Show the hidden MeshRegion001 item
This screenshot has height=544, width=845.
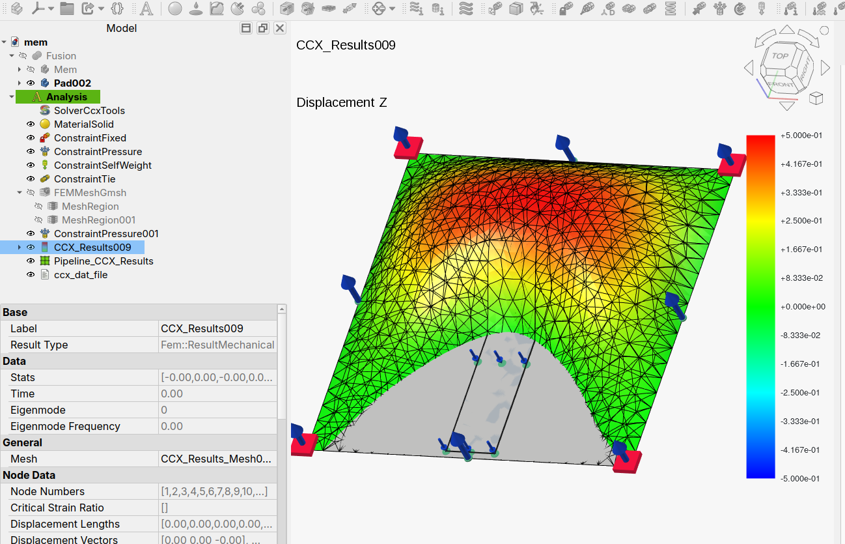(38, 220)
